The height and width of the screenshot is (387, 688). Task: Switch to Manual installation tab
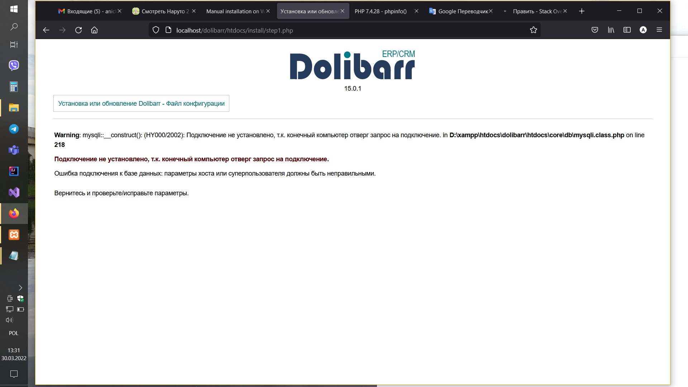(238, 11)
